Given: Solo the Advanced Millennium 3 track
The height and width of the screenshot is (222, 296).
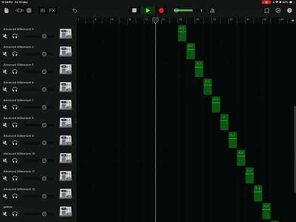Looking at the screenshot, I should 15,36.
